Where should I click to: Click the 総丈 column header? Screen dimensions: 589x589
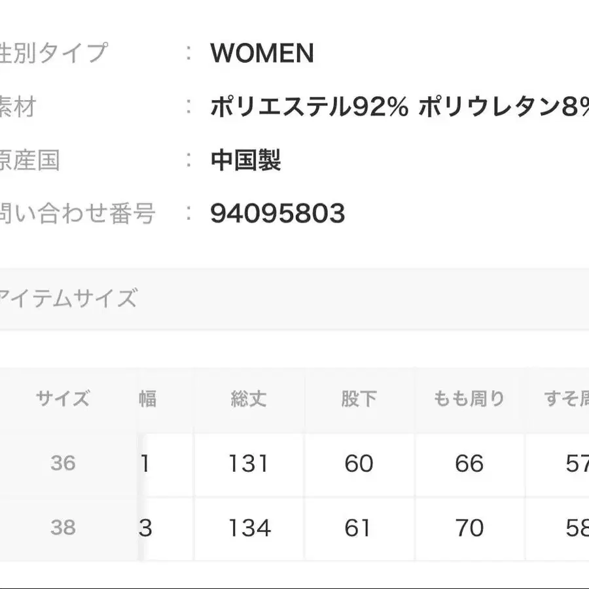(249, 399)
